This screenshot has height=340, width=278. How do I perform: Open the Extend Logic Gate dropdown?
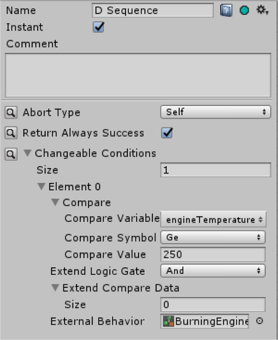point(213,271)
